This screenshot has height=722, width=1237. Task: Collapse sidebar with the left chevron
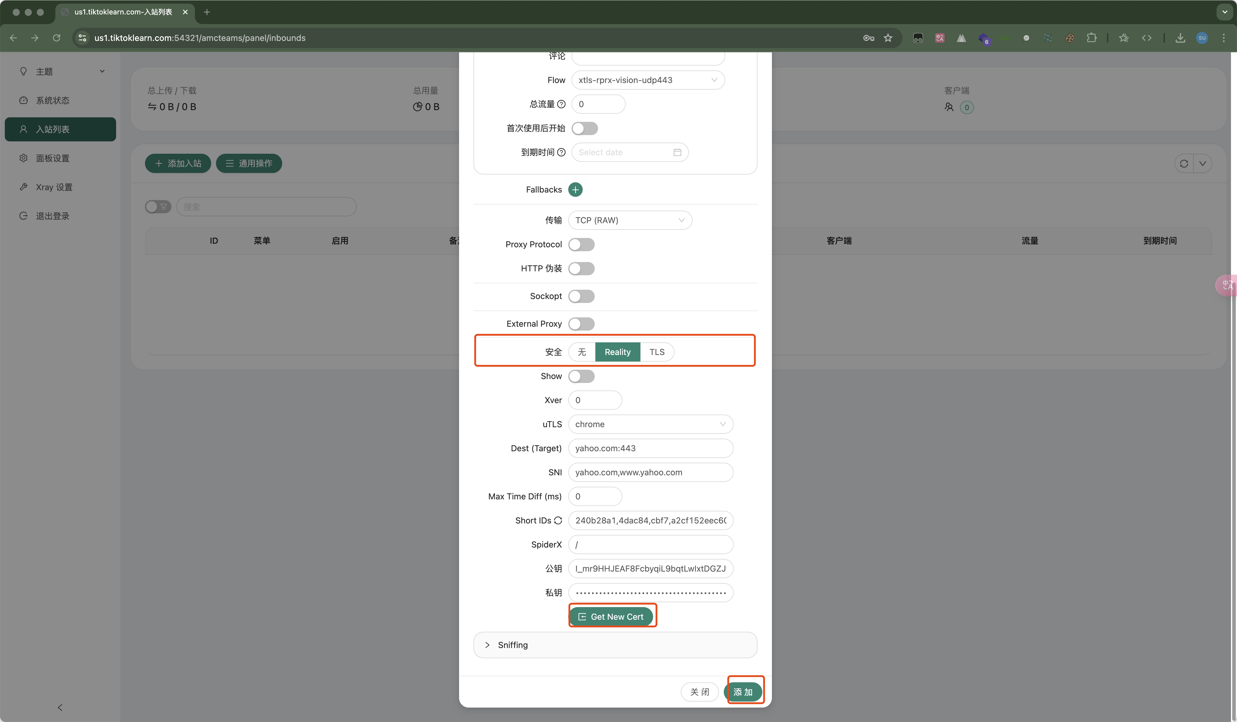pyautogui.click(x=60, y=707)
